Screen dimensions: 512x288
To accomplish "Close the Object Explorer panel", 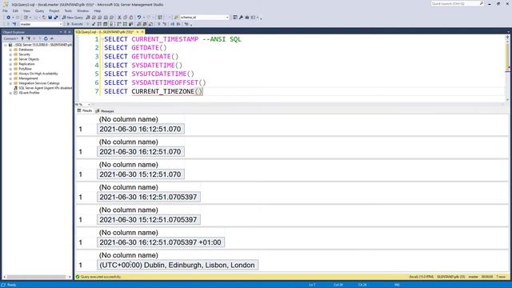I will point(70,32).
